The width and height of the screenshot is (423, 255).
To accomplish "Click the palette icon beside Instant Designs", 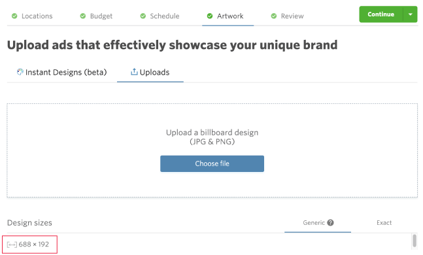I will tap(20, 72).
